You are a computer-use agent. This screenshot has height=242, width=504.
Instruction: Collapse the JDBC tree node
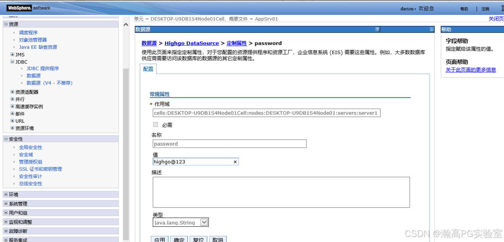12,61
